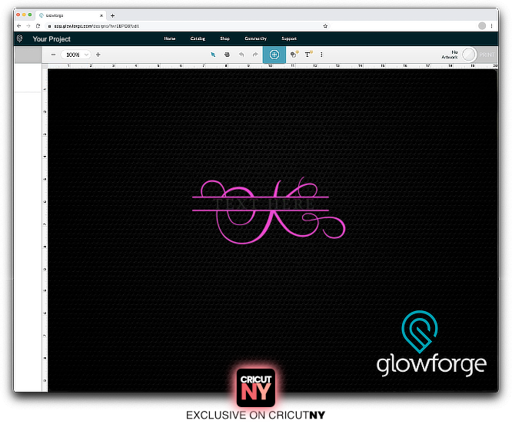
Task: Open the insert shapes tool
Action: coord(294,55)
